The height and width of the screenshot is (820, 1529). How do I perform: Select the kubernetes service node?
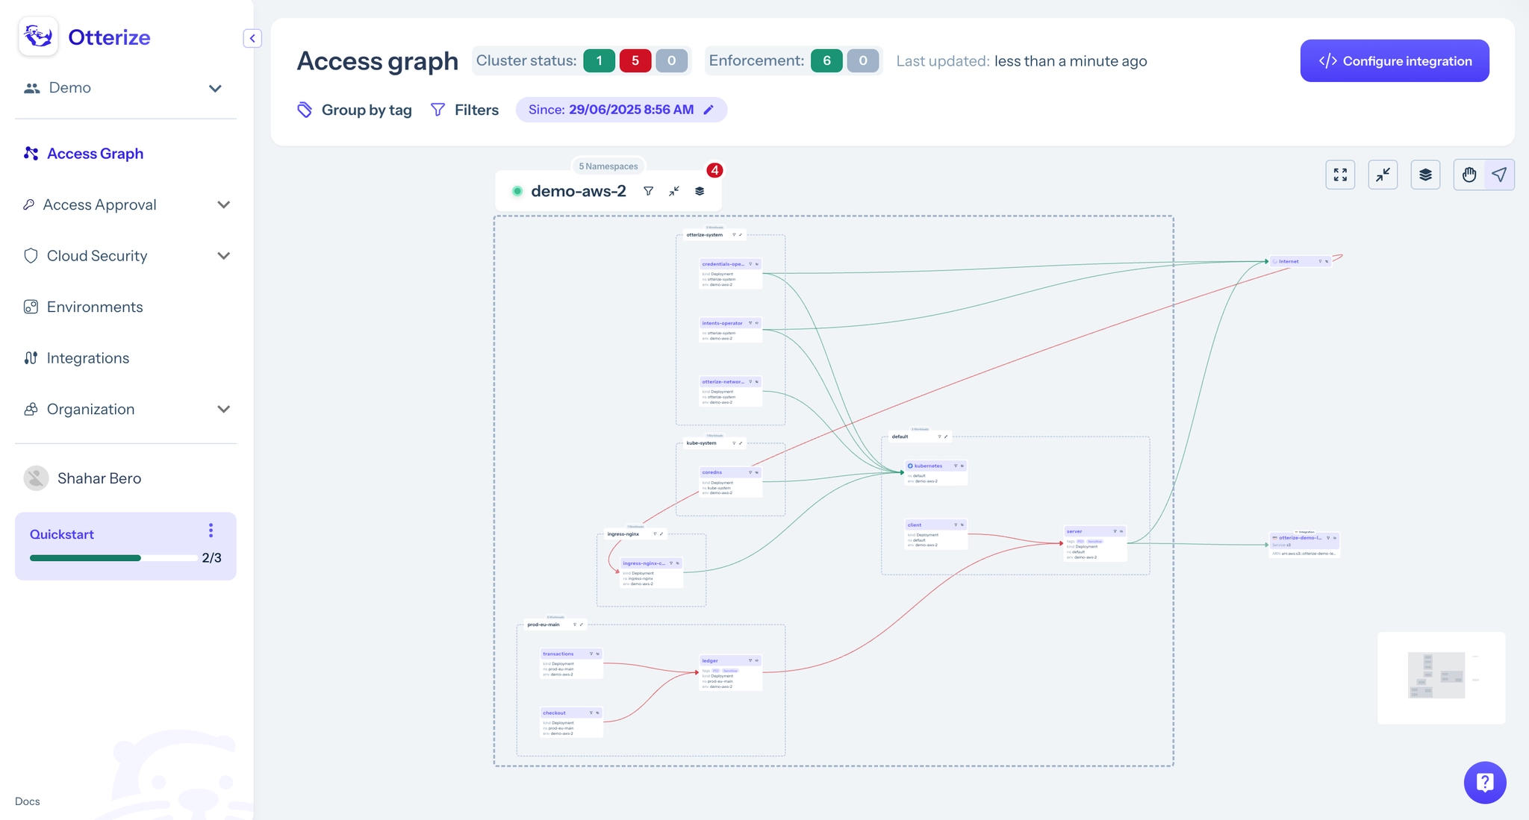pyautogui.click(x=936, y=473)
